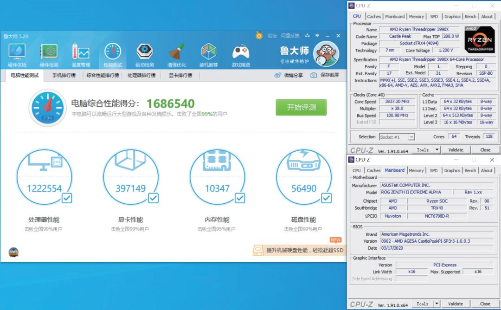Open 游戏精选 gamepad icon
The height and width of the screenshot is (310, 501).
[x=241, y=53]
